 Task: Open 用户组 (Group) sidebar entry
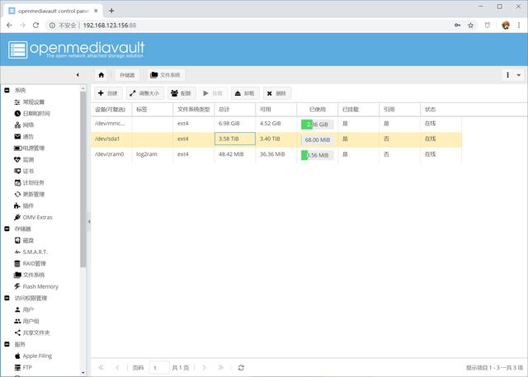coord(26,321)
